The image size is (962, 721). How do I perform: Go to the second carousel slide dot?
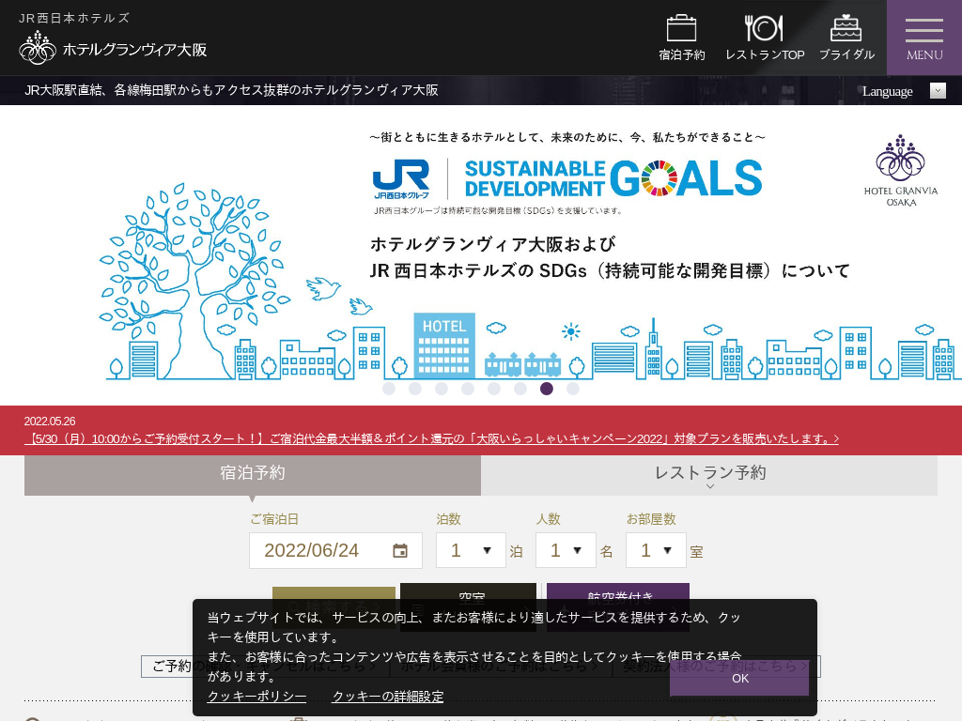(x=414, y=389)
